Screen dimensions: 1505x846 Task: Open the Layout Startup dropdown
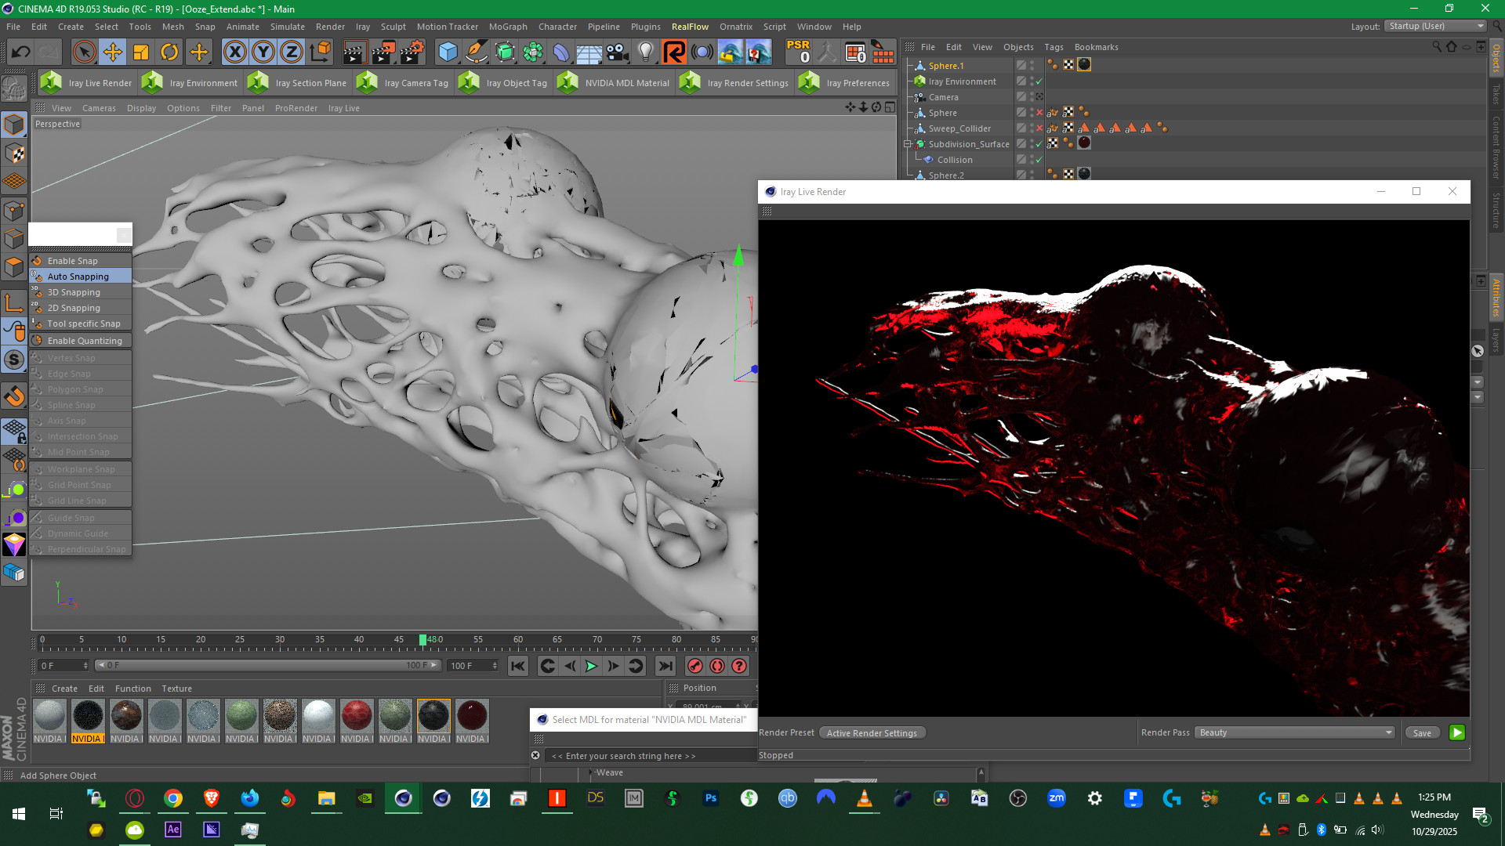pos(1435,26)
